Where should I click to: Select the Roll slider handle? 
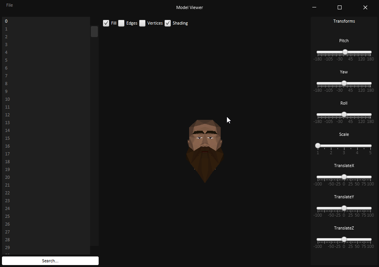(x=344, y=114)
